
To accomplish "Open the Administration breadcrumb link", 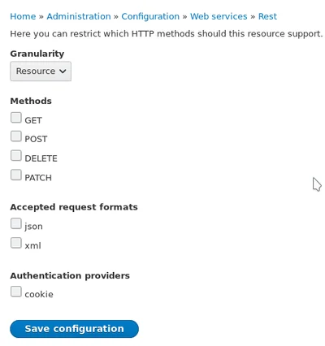I will pyautogui.click(x=79, y=16).
